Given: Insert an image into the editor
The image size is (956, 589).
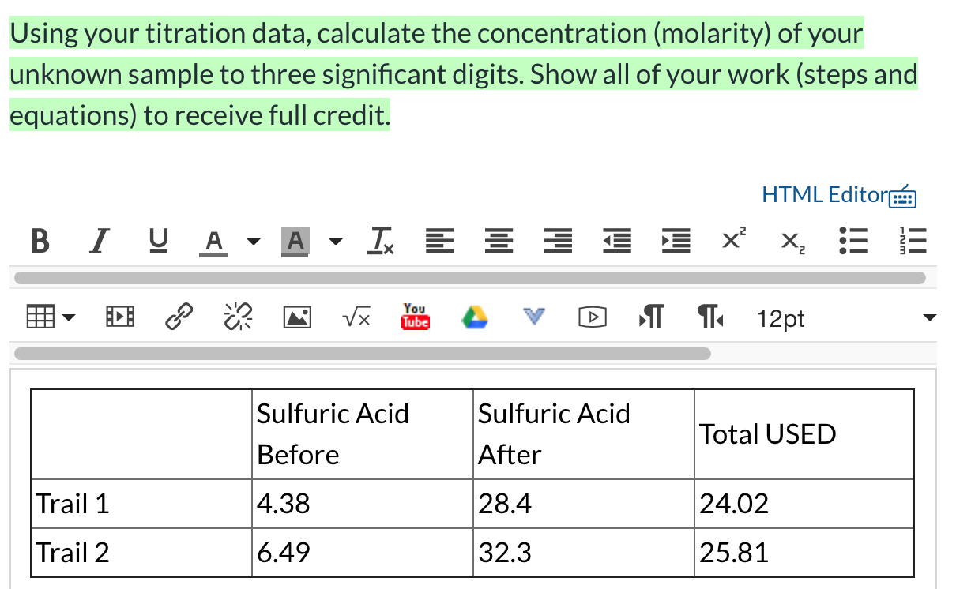Looking at the screenshot, I should tap(297, 317).
